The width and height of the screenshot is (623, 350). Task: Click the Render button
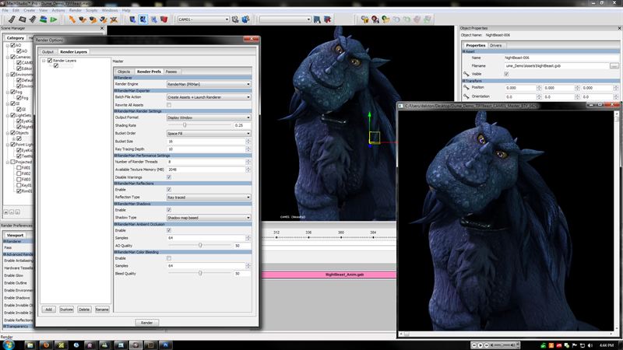(x=146, y=322)
